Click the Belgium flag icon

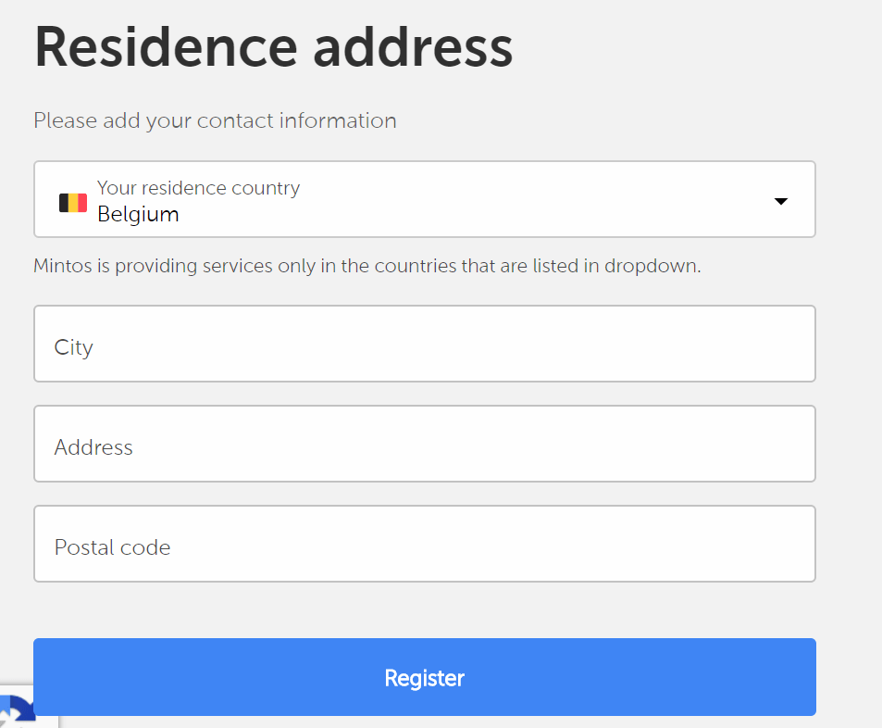click(73, 202)
